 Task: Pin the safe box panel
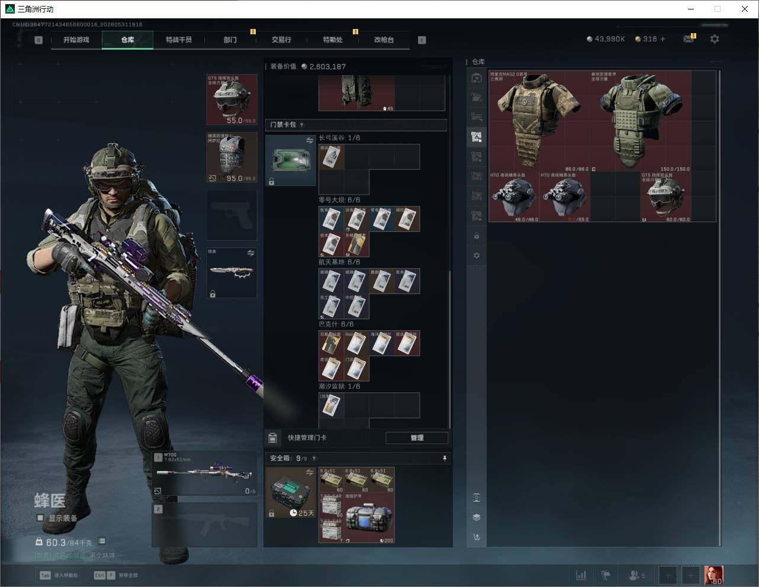pyautogui.click(x=444, y=458)
